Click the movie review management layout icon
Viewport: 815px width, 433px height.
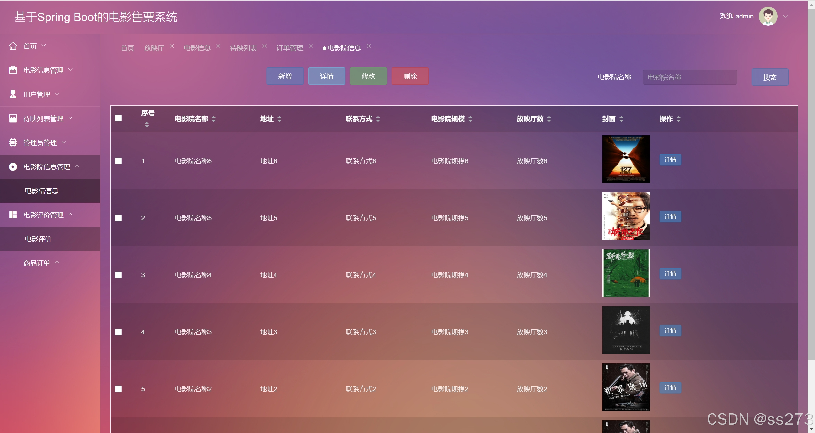pyautogui.click(x=13, y=215)
